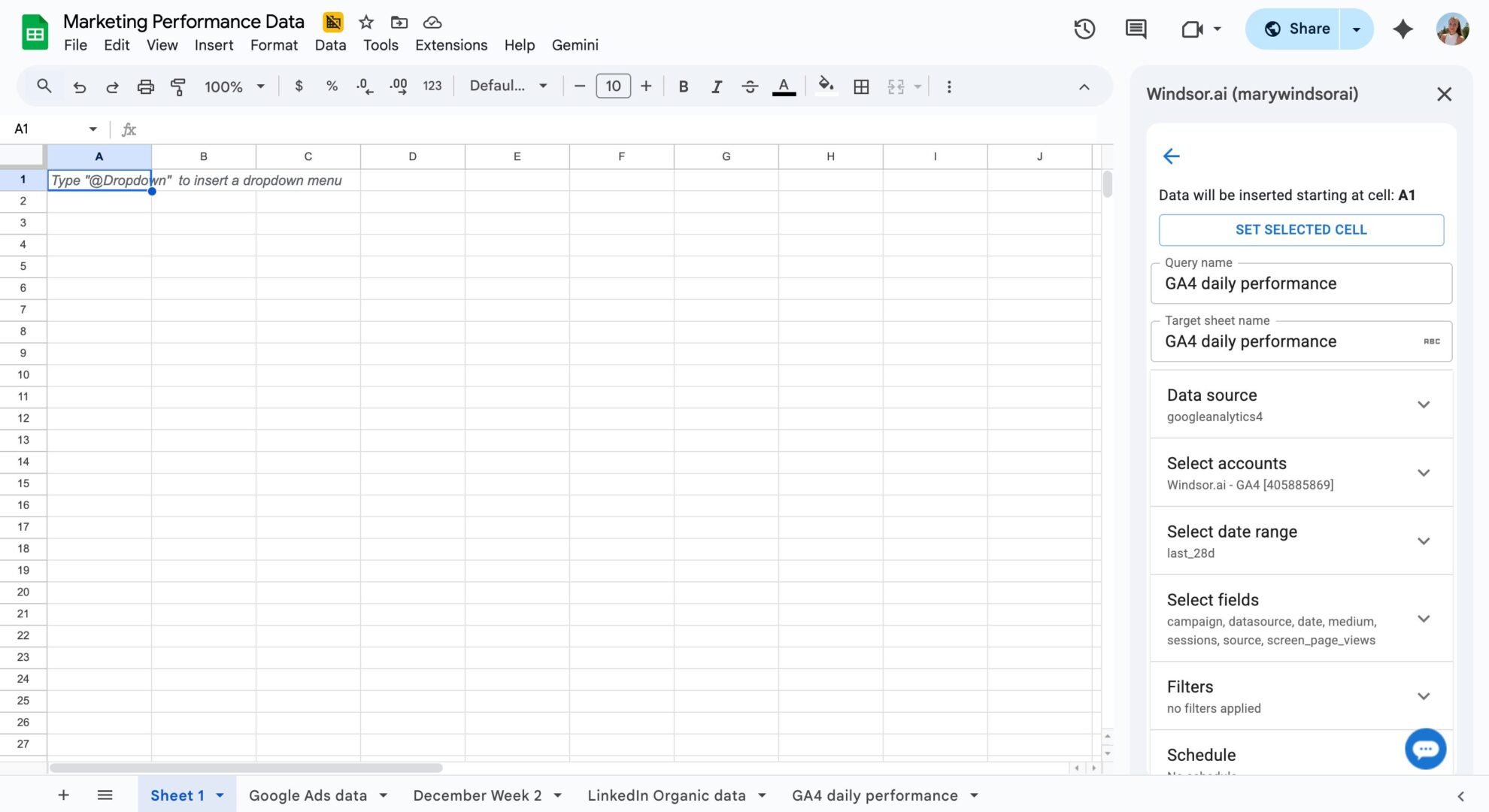Open the font family dropdown

coord(508,86)
